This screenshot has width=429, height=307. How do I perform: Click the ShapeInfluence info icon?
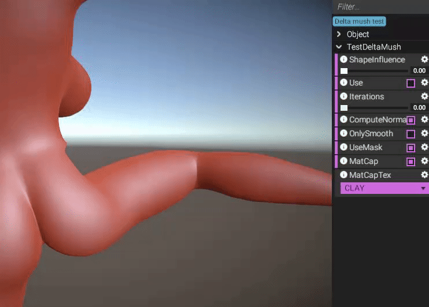(x=343, y=59)
